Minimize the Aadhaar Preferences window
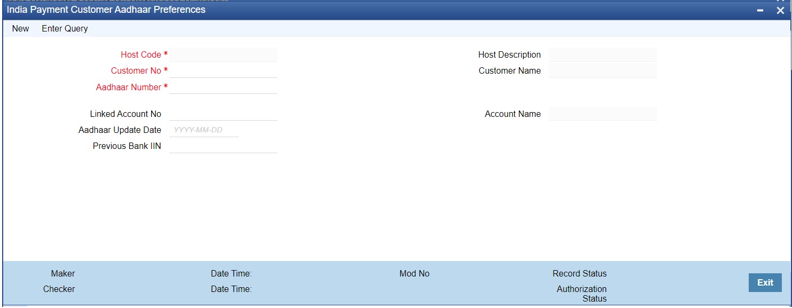This screenshot has height=308, width=792. 760,10
